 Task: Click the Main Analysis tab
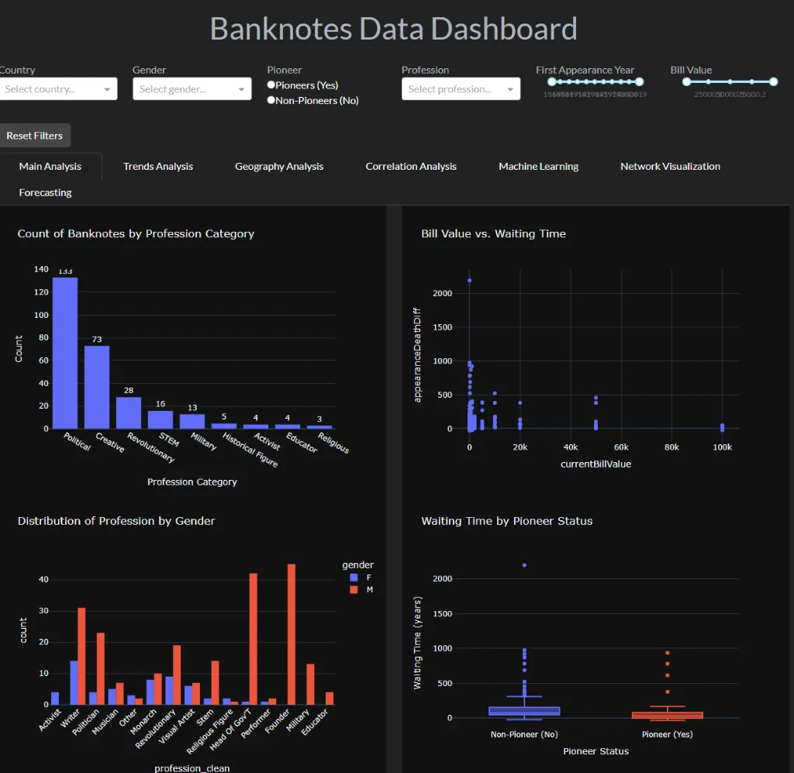tap(50, 167)
